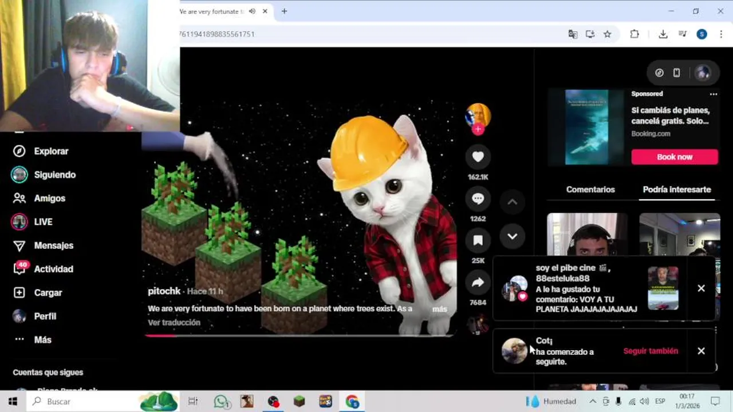
Task: Open sponsored ad options three-dot menu
Action: pyautogui.click(x=714, y=94)
